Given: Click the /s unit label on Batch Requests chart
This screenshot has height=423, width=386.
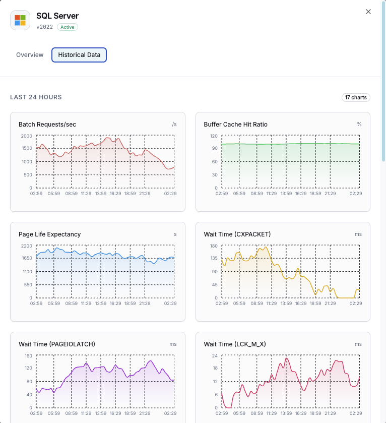Looking at the screenshot, I should click(x=173, y=125).
